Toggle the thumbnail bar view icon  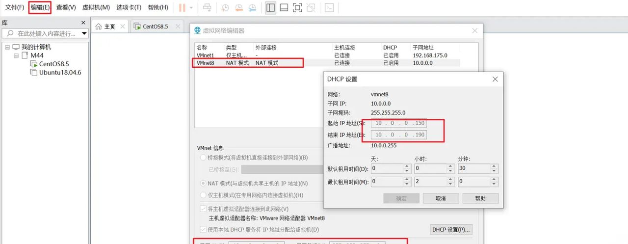click(284, 8)
